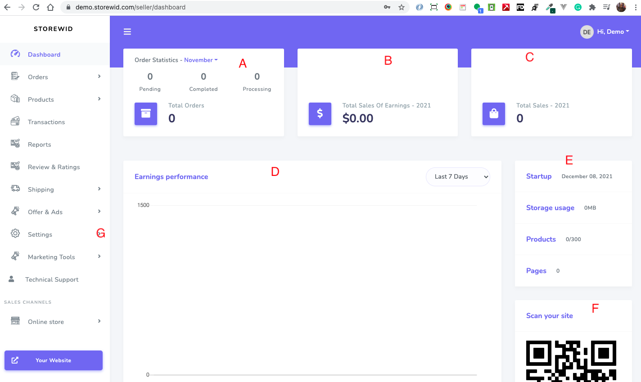Click the browser address bar
The image size is (641, 382).
click(225, 7)
